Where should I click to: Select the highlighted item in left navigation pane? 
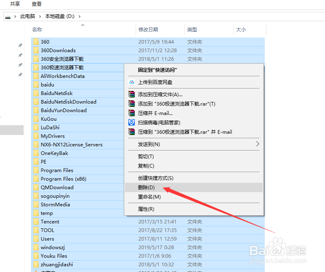[12, 130]
